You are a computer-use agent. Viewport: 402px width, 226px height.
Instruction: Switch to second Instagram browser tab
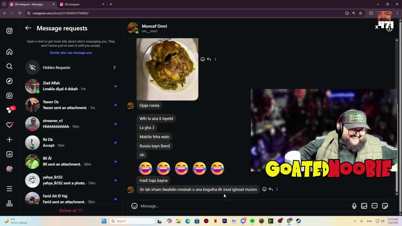coord(82,4)
